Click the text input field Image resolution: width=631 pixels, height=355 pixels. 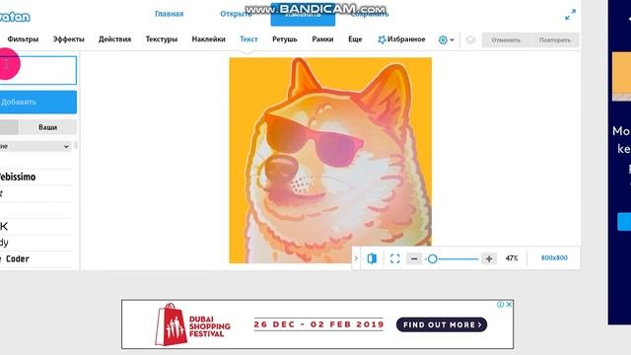38,70
